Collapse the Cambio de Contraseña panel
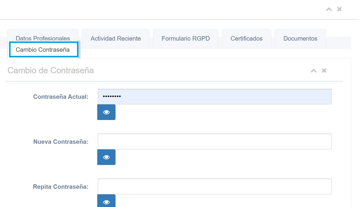The width and height of the screenshot is (360, 207). (314, 71)
